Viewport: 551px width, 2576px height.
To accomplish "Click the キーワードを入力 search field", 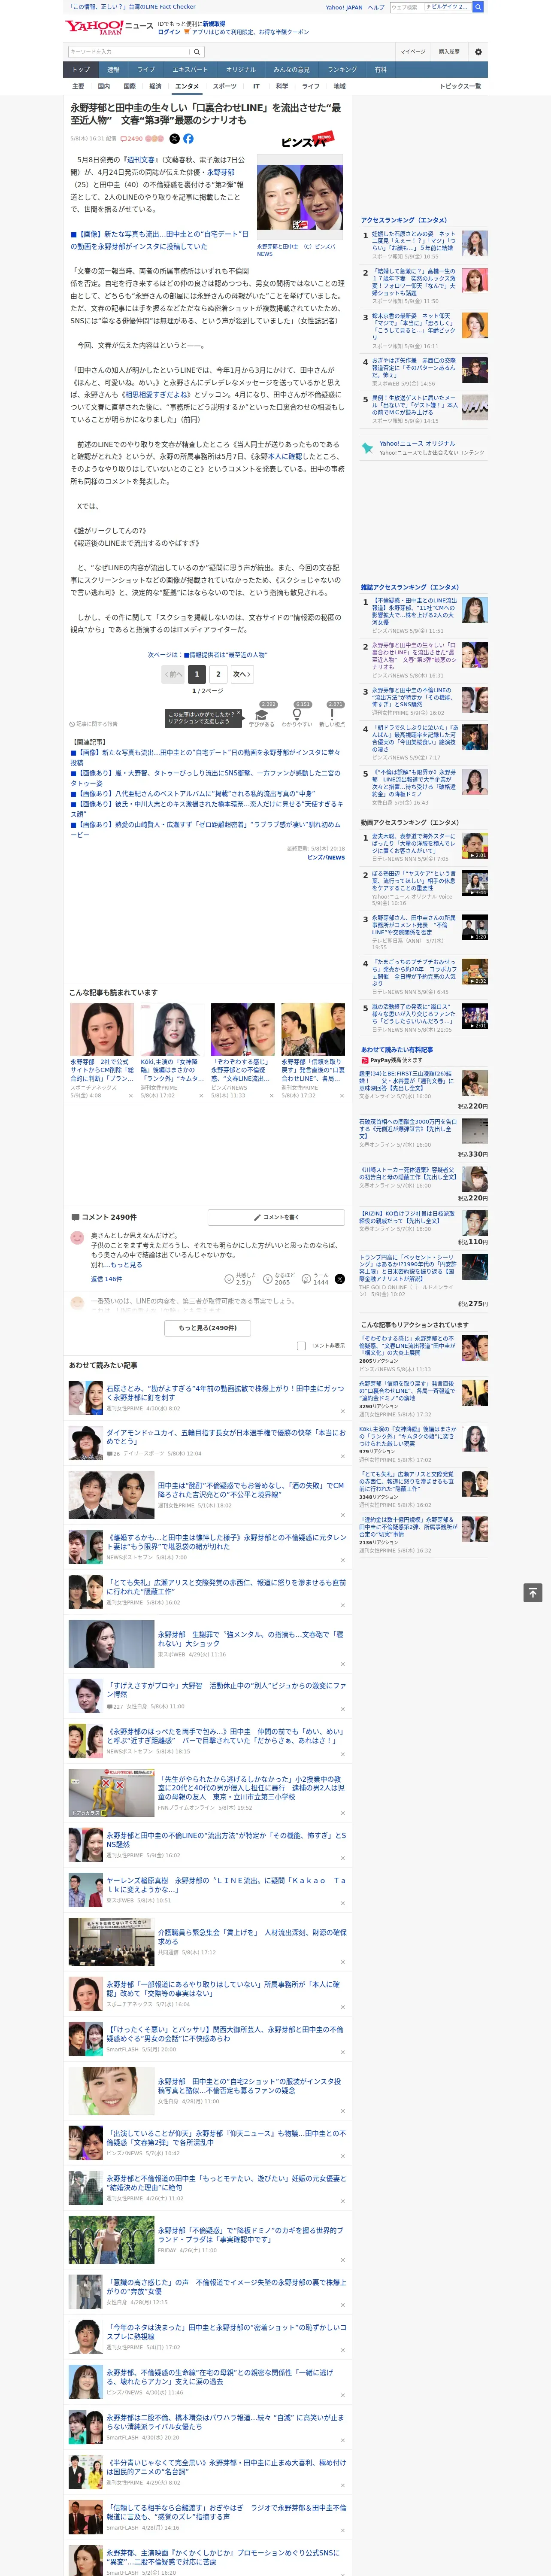I will pos(129,52).
